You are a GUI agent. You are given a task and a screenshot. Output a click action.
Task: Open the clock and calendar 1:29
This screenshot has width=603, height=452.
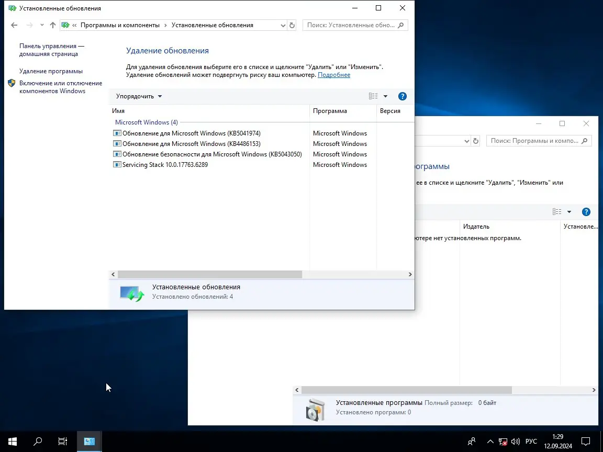(x=558, y=441)
